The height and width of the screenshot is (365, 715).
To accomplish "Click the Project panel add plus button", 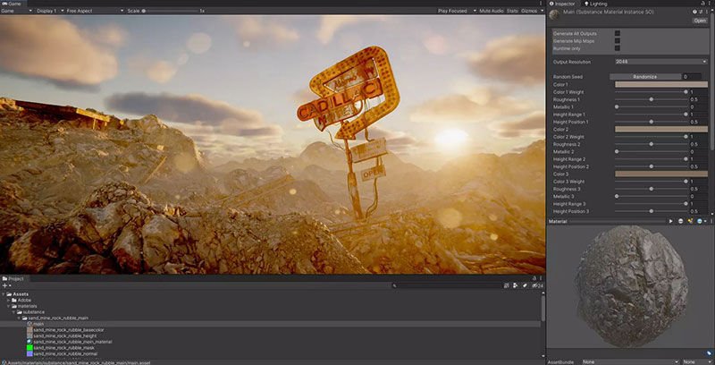I will pyautogui.click(x=6, y=285).
